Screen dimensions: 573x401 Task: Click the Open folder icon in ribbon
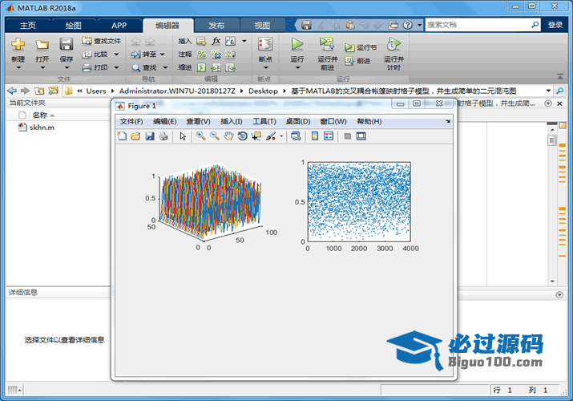[x=42, y=45]
